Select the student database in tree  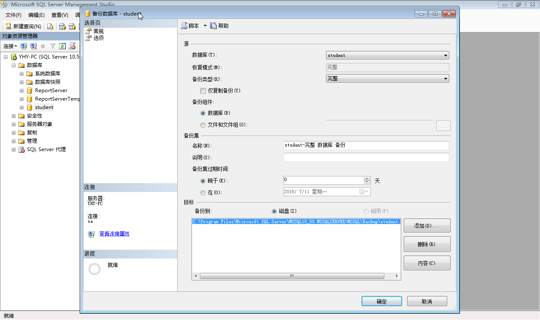(44, 107)
